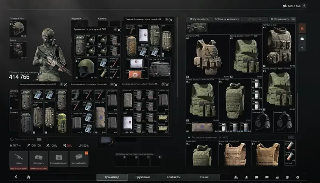320x183 pixels.
Task: Select the helmet in Головной убор slot
Action: [18, 28]
